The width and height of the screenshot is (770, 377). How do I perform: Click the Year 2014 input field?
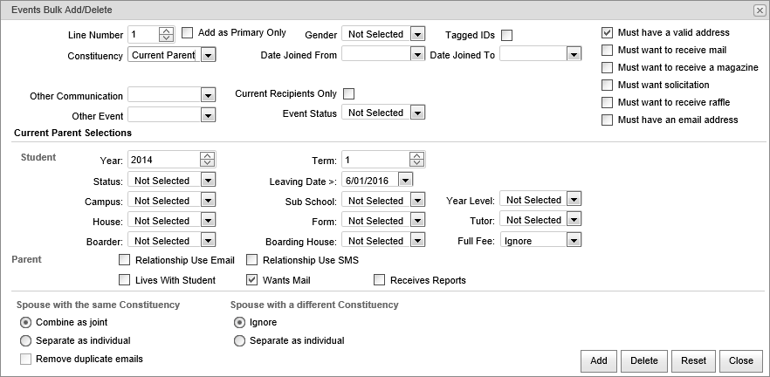coord(164,160)
